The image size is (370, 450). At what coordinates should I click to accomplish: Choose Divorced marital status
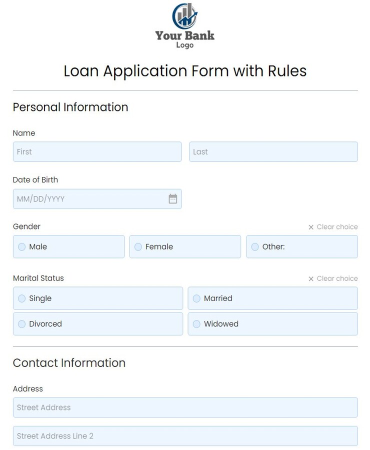point(21,324)
